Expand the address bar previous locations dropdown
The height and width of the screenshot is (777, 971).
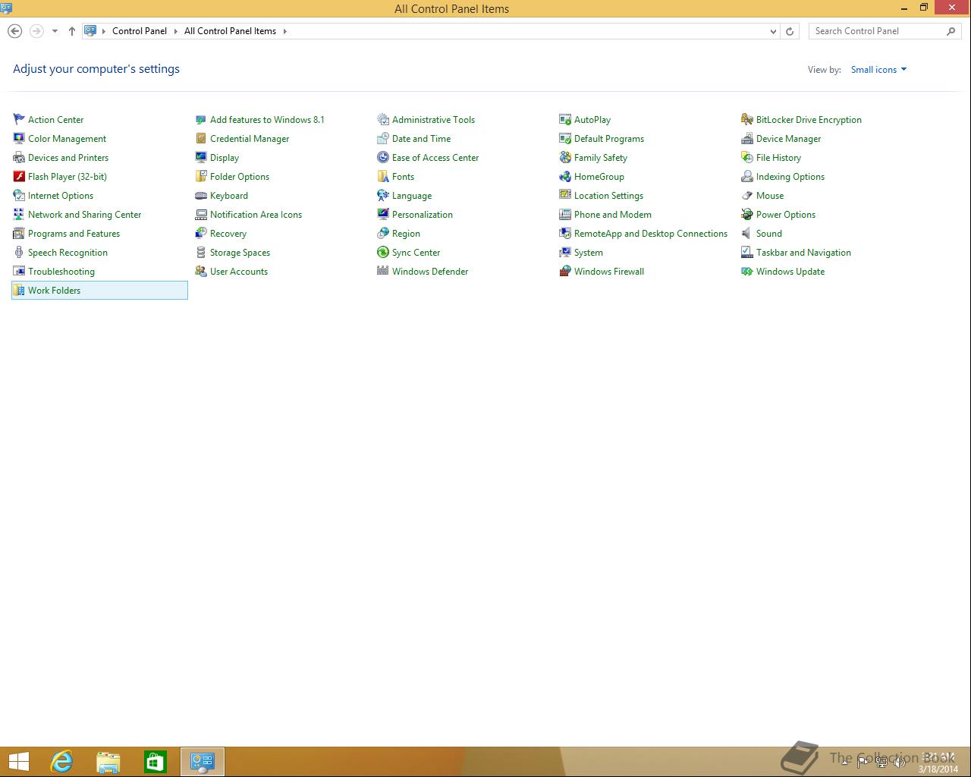[773, 31]
